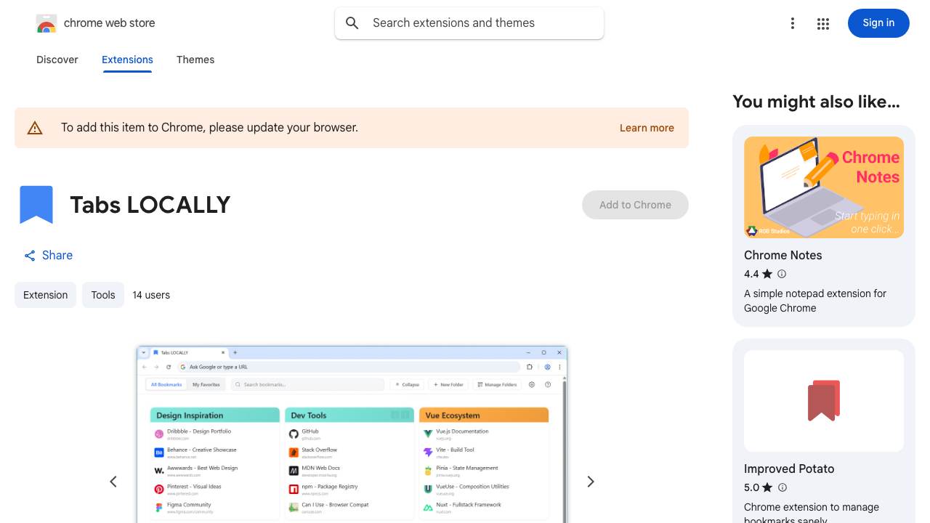The image size is (930, 523).
Task: Click the star icon next to 4.4 rating
Action: tap(767, 274)
